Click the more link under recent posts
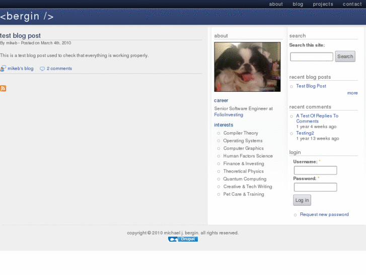Screen dimensions: 366x275 (x=352, y=93)
